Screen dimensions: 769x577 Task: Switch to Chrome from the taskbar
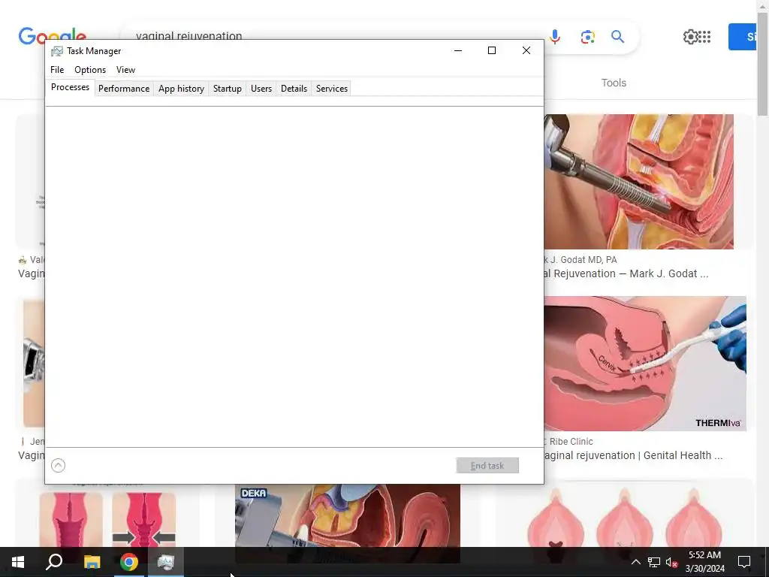129,562
